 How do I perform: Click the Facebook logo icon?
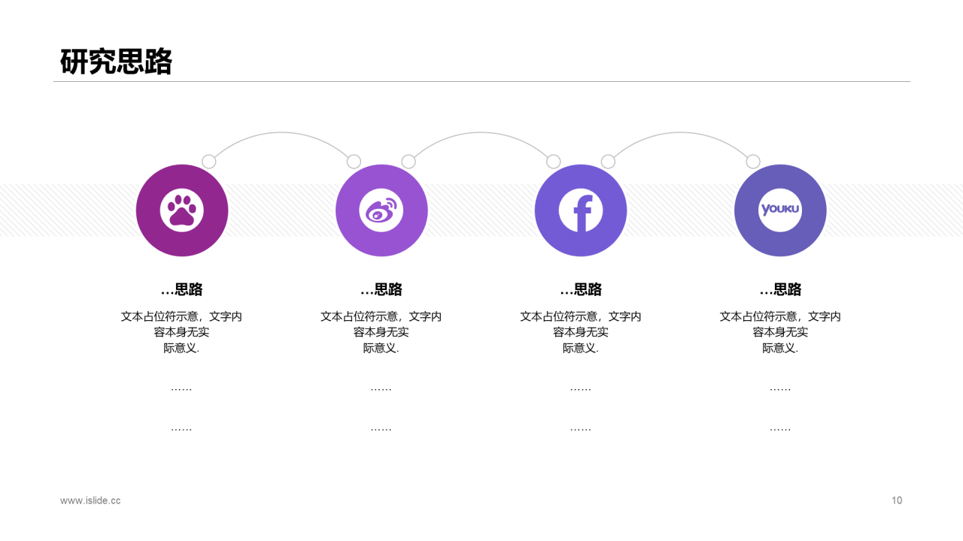(581, 210)
